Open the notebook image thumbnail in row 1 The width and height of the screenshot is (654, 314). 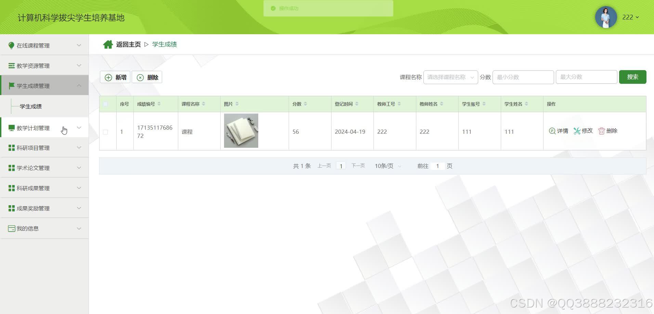[x=241, y=131]
